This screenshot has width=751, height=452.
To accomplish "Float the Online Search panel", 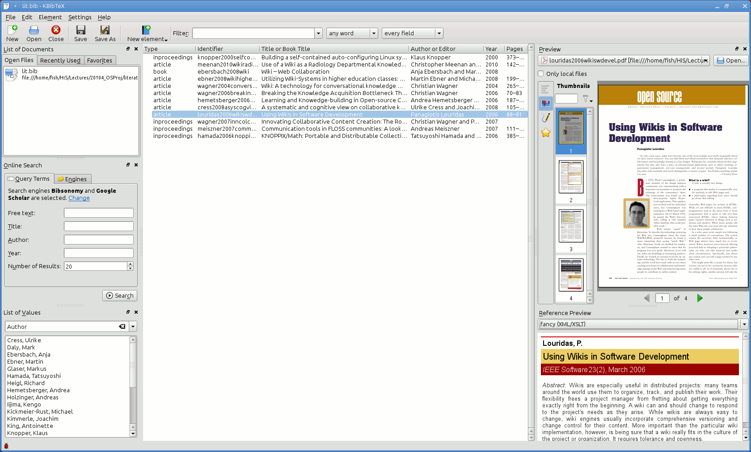I will (128, 165).
